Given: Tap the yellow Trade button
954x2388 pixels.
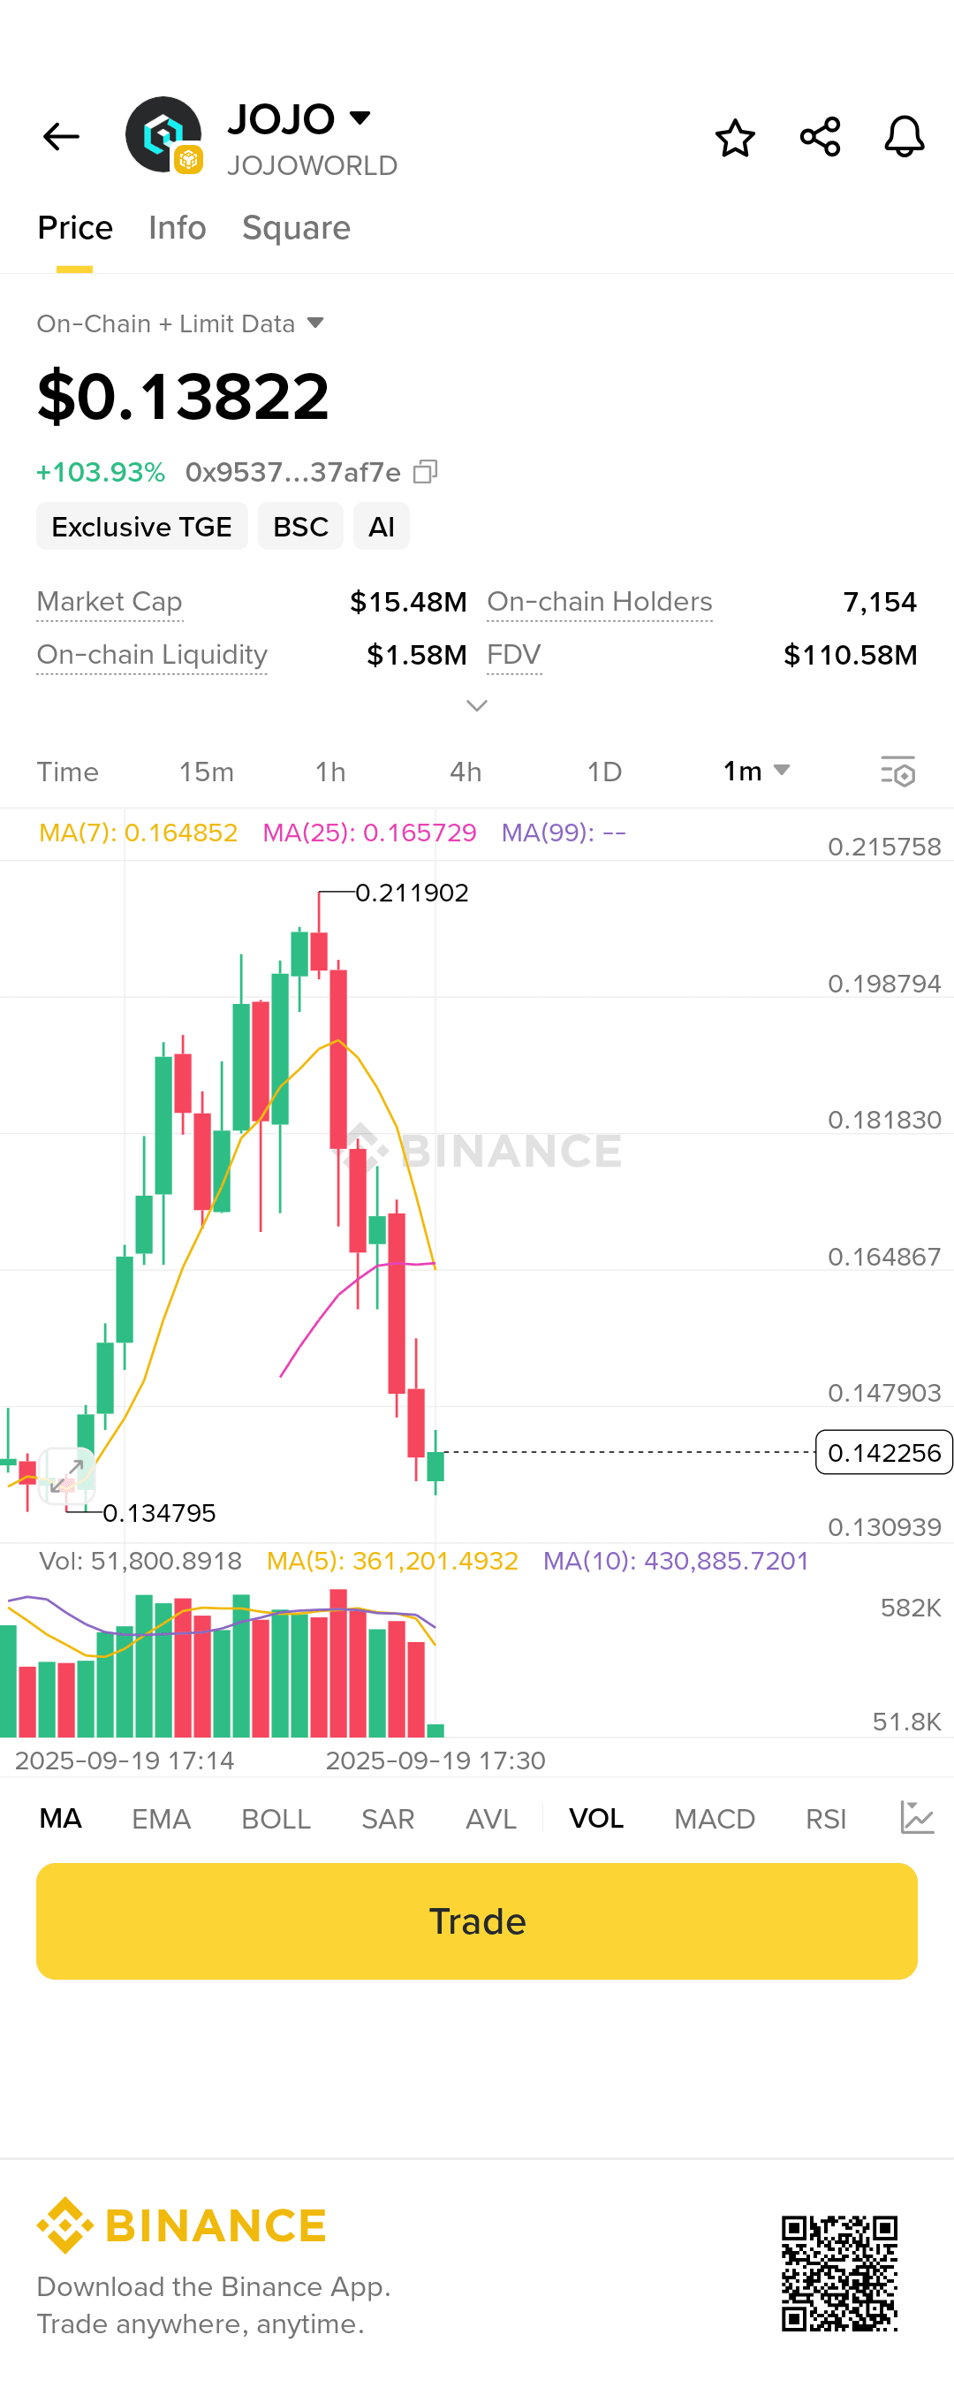Looking at the screenshot, I should click(477, 1920).
